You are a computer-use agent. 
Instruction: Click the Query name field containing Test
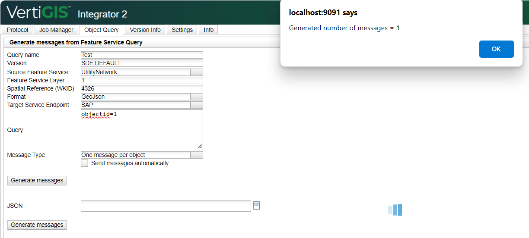coord(142,55)
